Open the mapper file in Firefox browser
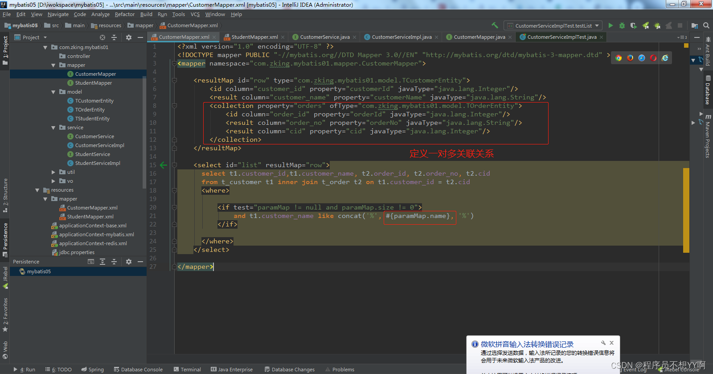This screenshot has width=713, height=374. point(630,58)
